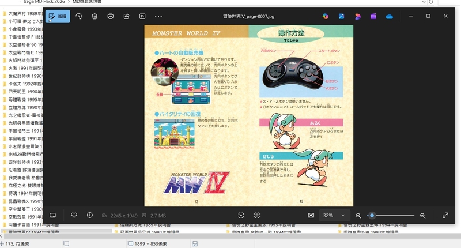
Task: Click the image dimensions 2245 x 1949
Action: coord(124,216)
